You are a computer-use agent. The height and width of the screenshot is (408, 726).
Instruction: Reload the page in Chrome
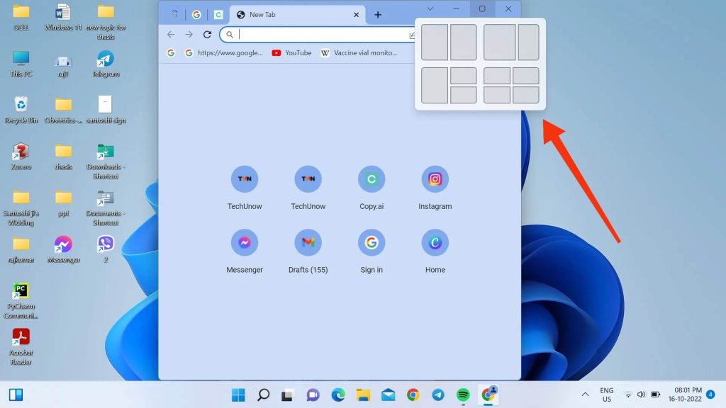point(208,34)
